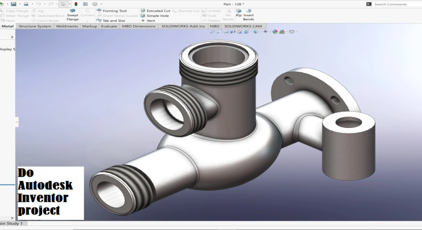Click the Insert Bends tool

click(x=248, y=15)
